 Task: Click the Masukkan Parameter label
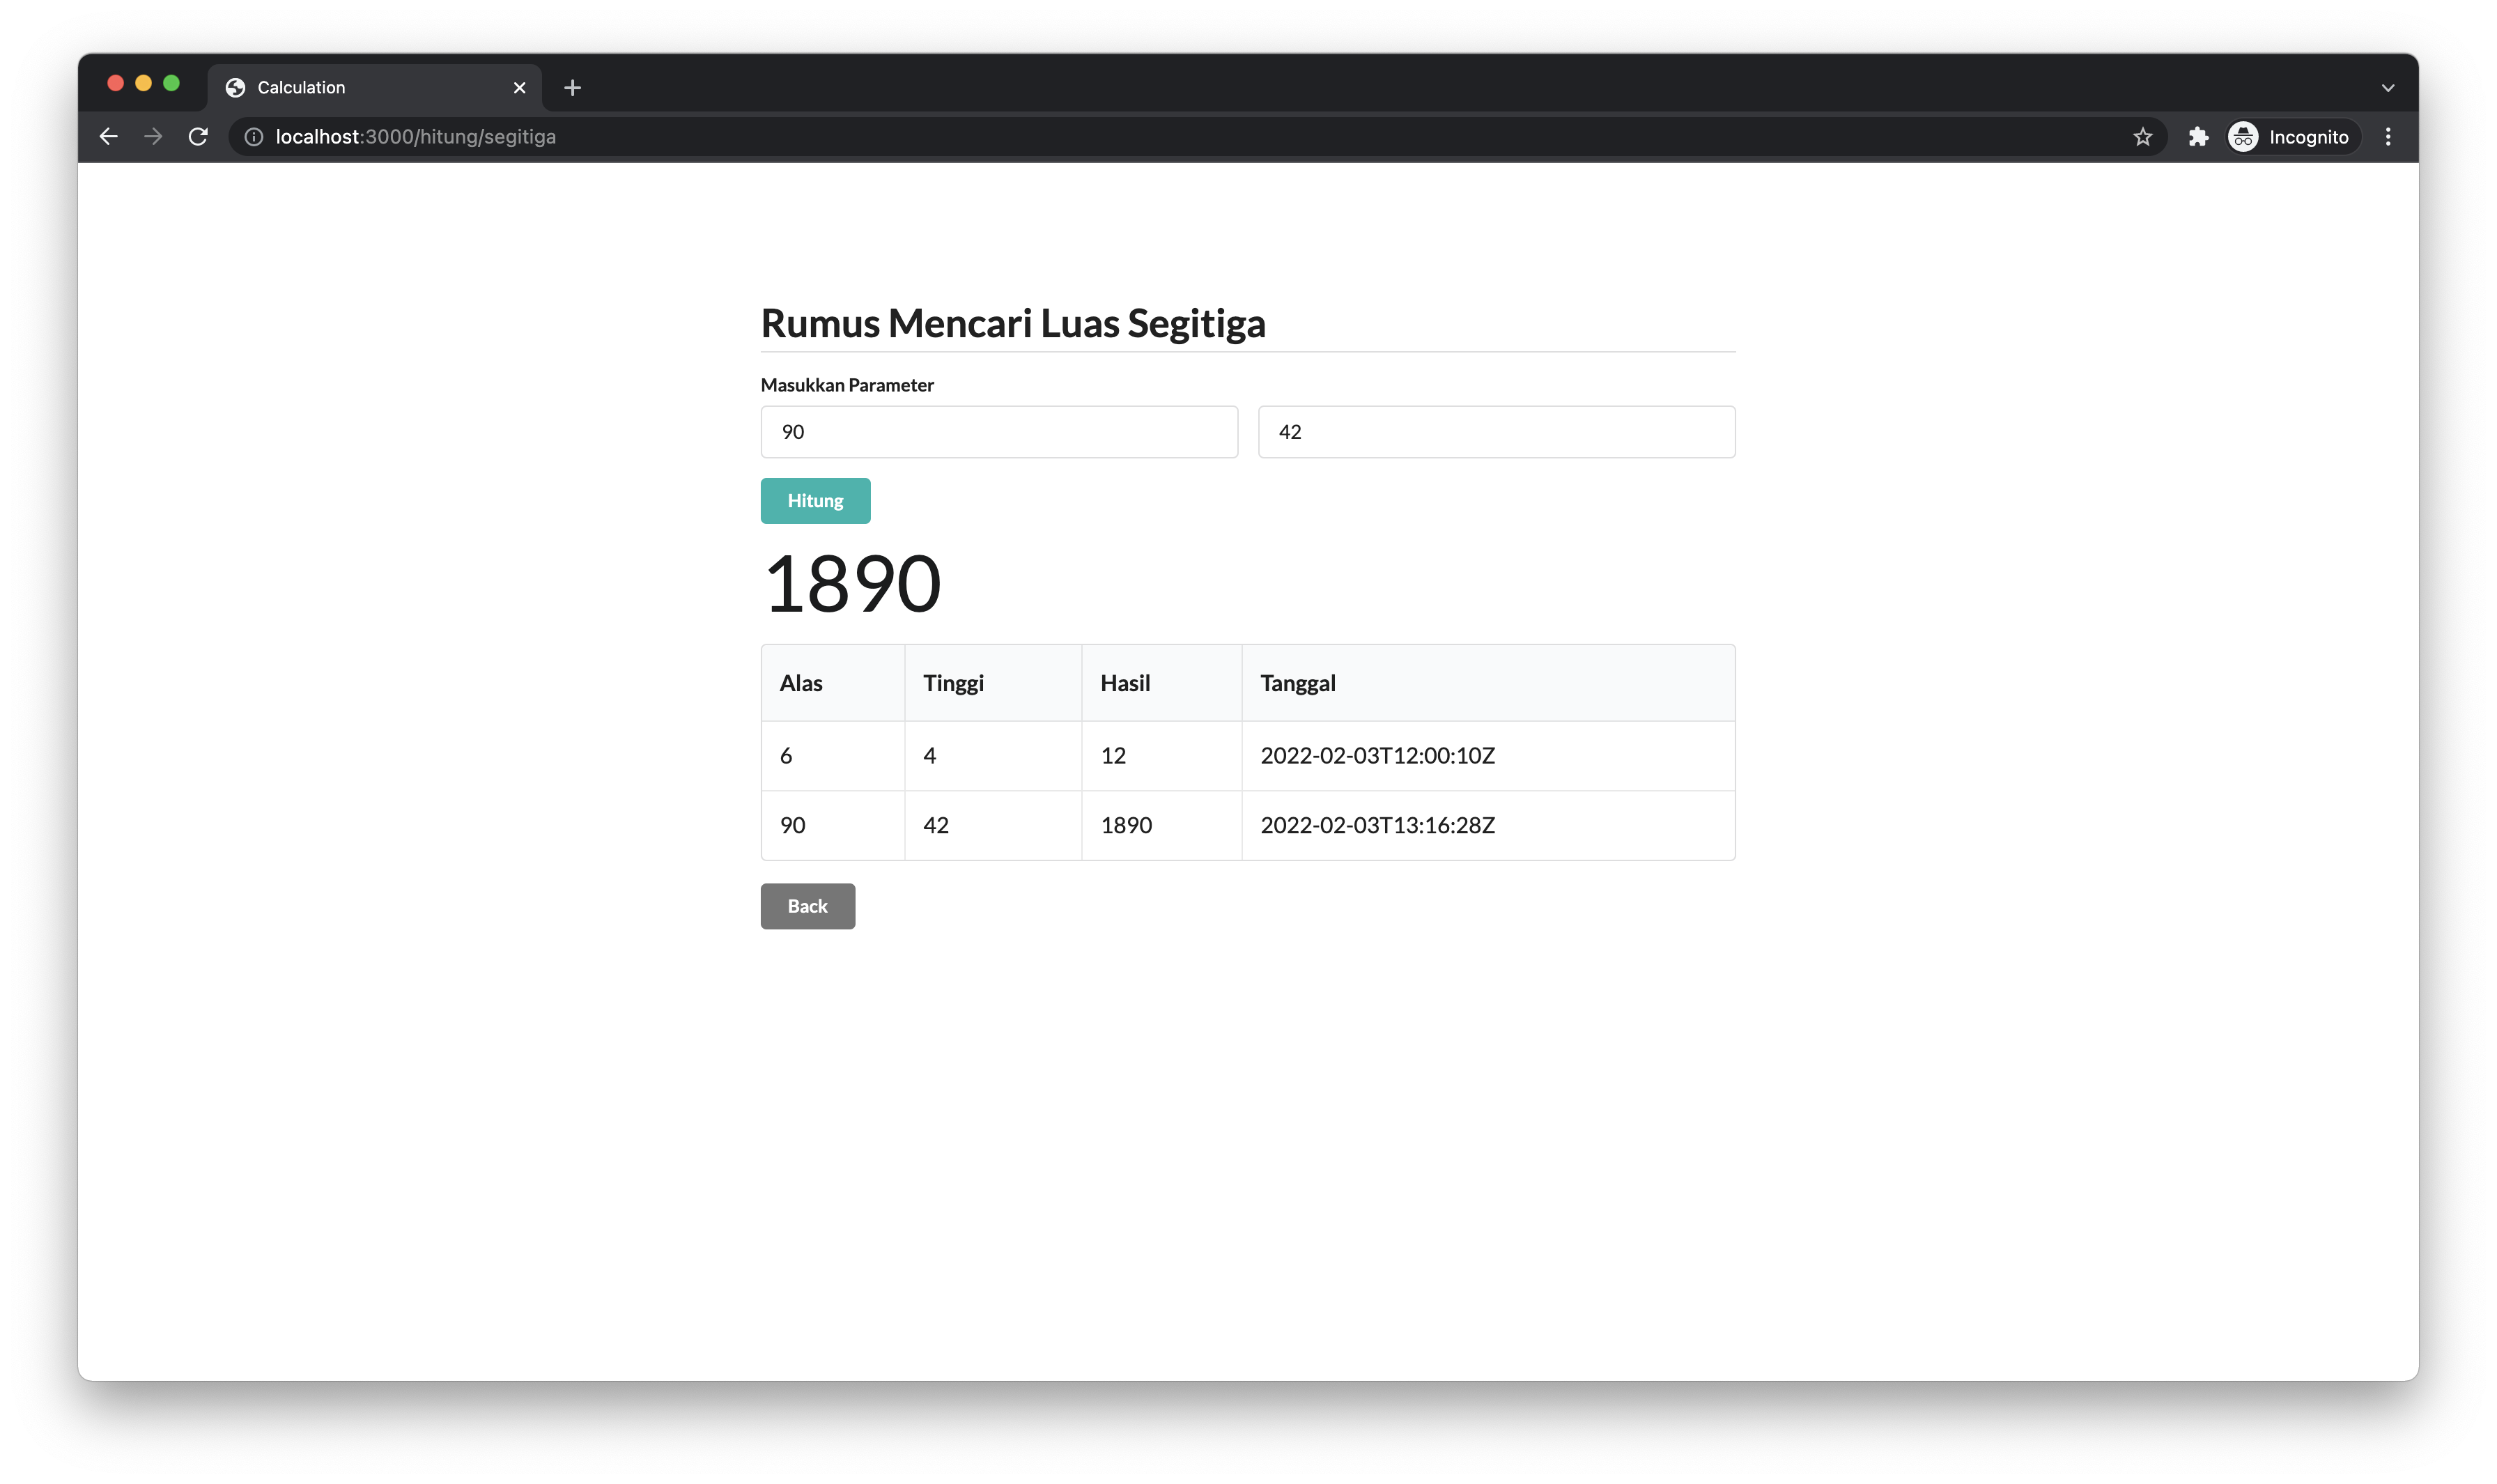tap(847, 385)
